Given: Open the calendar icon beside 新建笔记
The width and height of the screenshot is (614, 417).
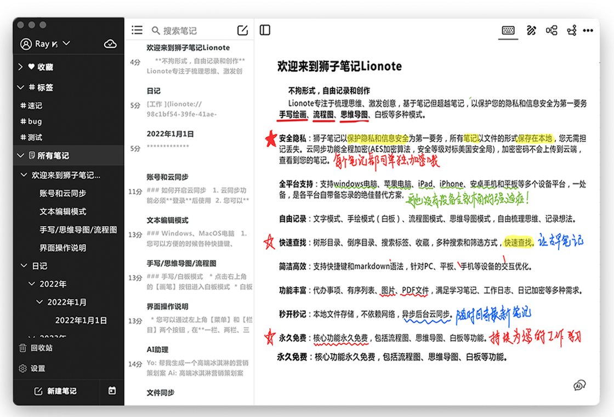Looking at the screenshot, I should 112,390.
